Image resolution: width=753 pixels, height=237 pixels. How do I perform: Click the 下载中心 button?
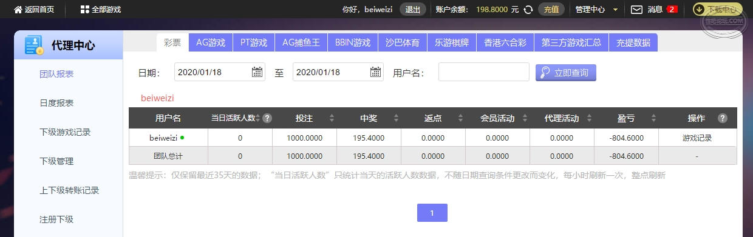coord(717,9)
